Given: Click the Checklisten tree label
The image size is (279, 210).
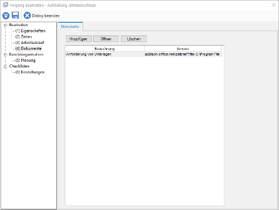Looking at the screenshot, I should [19, 66].
